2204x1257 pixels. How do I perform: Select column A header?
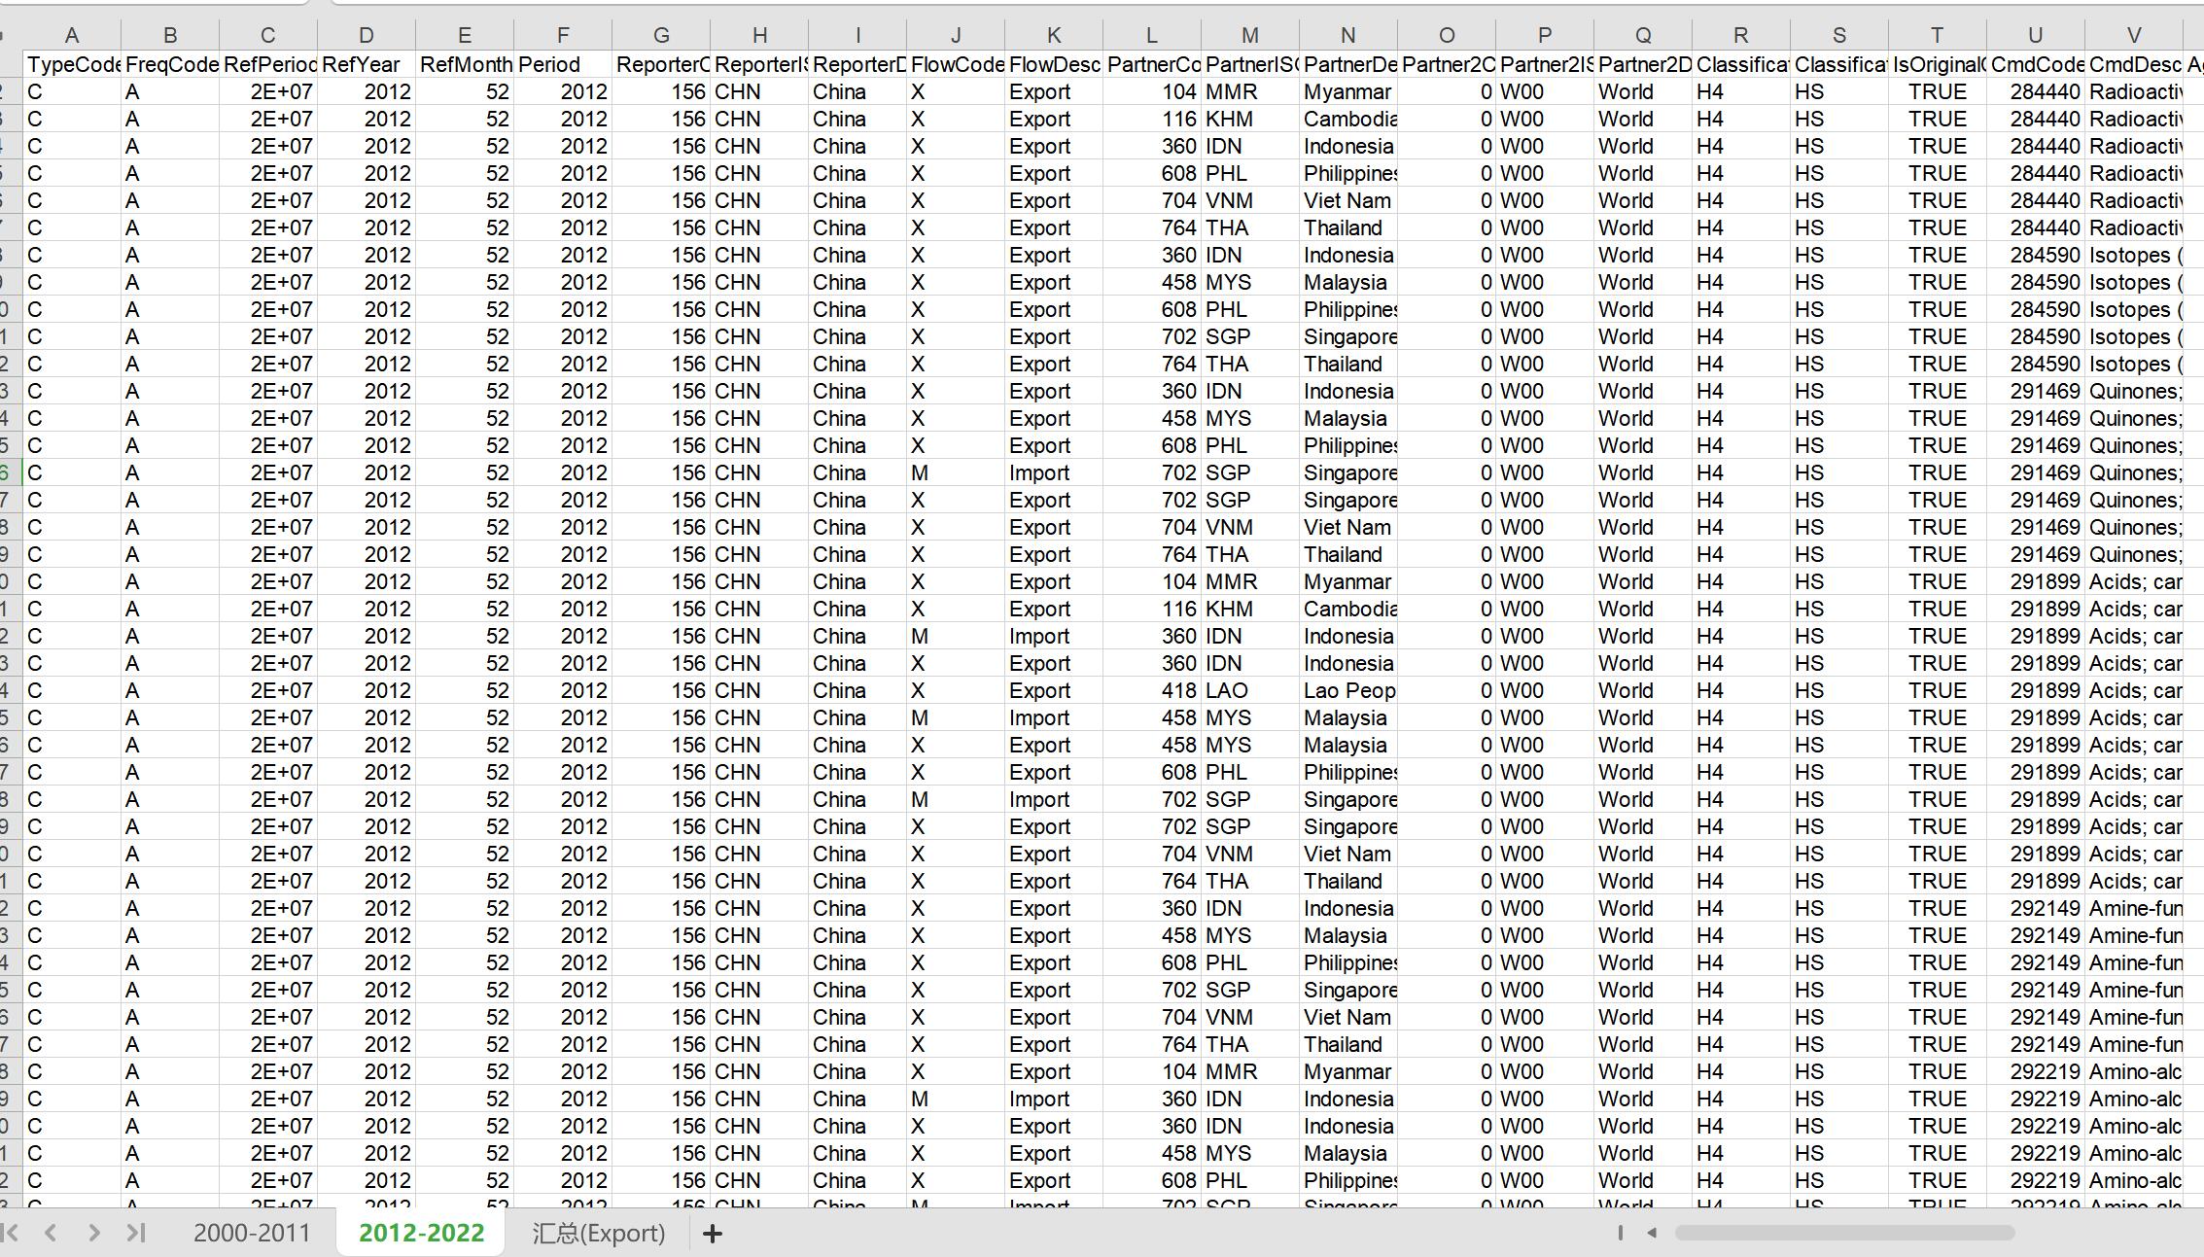72,36
